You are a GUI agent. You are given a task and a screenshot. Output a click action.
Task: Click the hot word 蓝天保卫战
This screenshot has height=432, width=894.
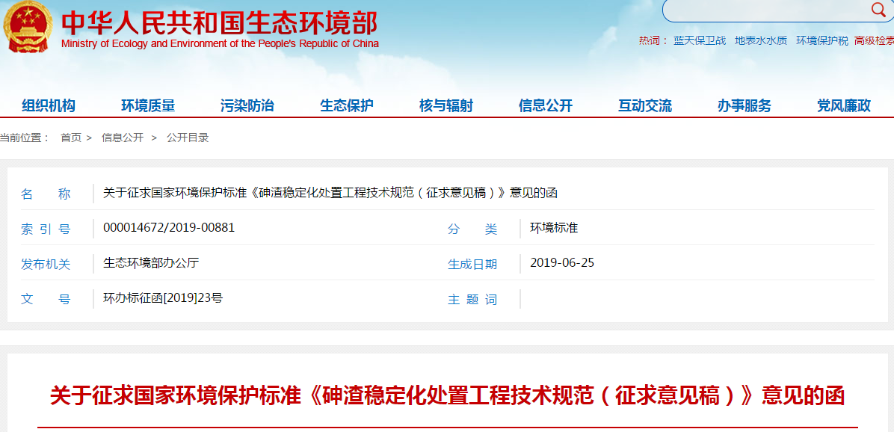[700, 41]
